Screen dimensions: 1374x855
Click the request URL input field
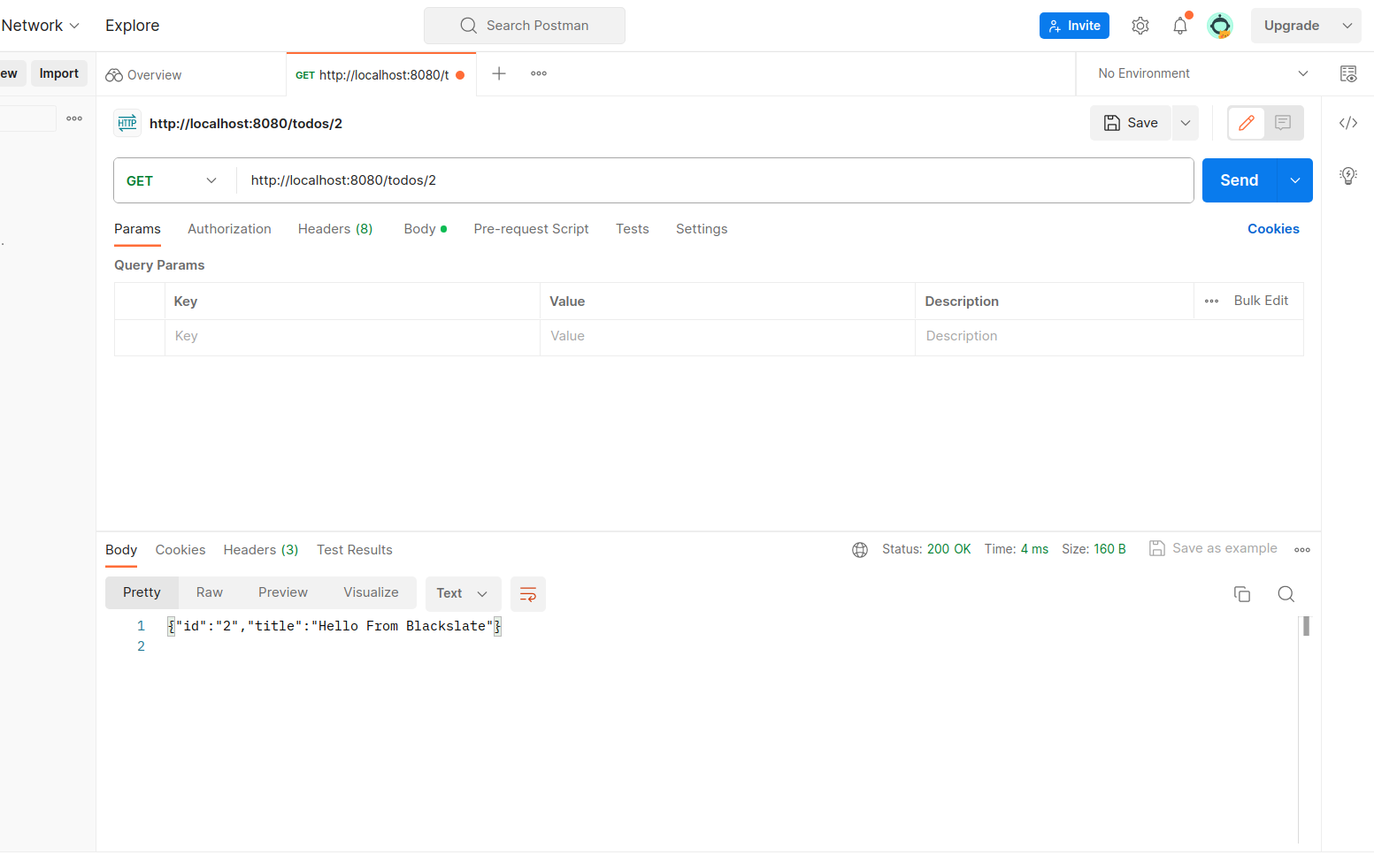pyautogui.click(x=708, y=180)
